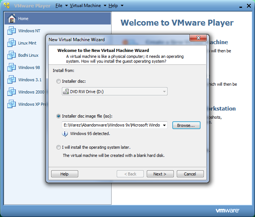This screenshot has width=255, height=217.
Task: Click the Windows XP Pro virtual machine icon
Action: [11, 104]
